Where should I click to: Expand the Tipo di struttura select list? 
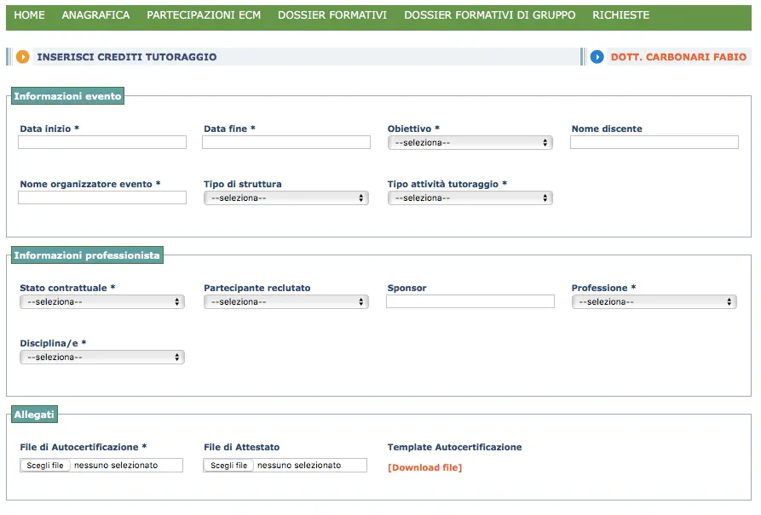tap(285, 197)
